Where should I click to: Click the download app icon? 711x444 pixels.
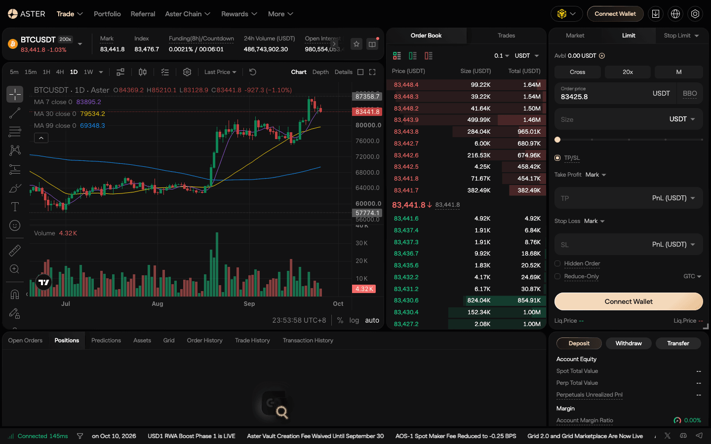point(656,14)
